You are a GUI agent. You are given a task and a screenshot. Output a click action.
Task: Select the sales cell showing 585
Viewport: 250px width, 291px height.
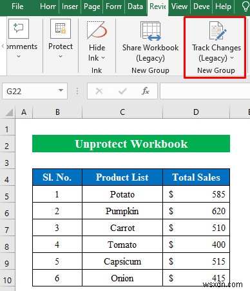[x=197, y=194]
